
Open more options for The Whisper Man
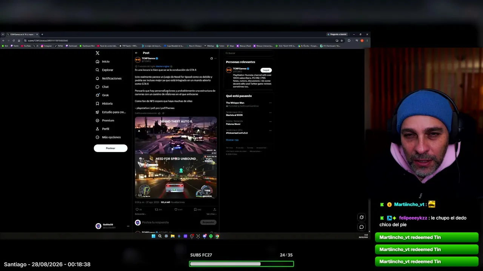pyautogui.click(x=270, y=103)
